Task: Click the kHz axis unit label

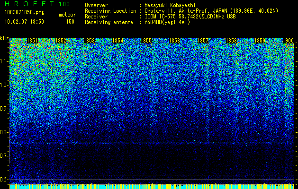Action: 4,38
